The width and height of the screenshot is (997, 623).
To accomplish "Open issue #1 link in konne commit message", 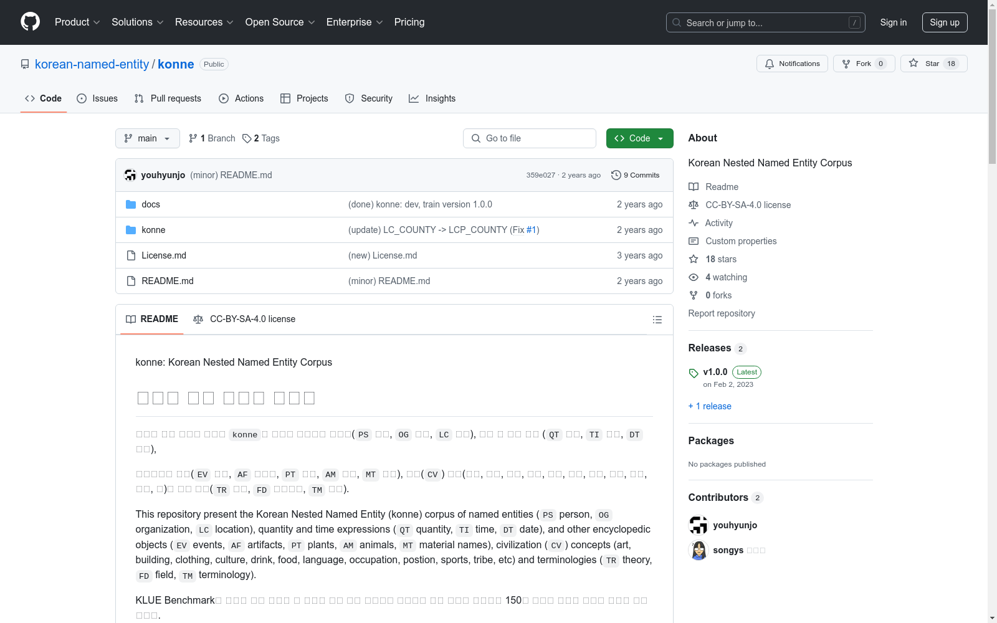I will (532, 230).
